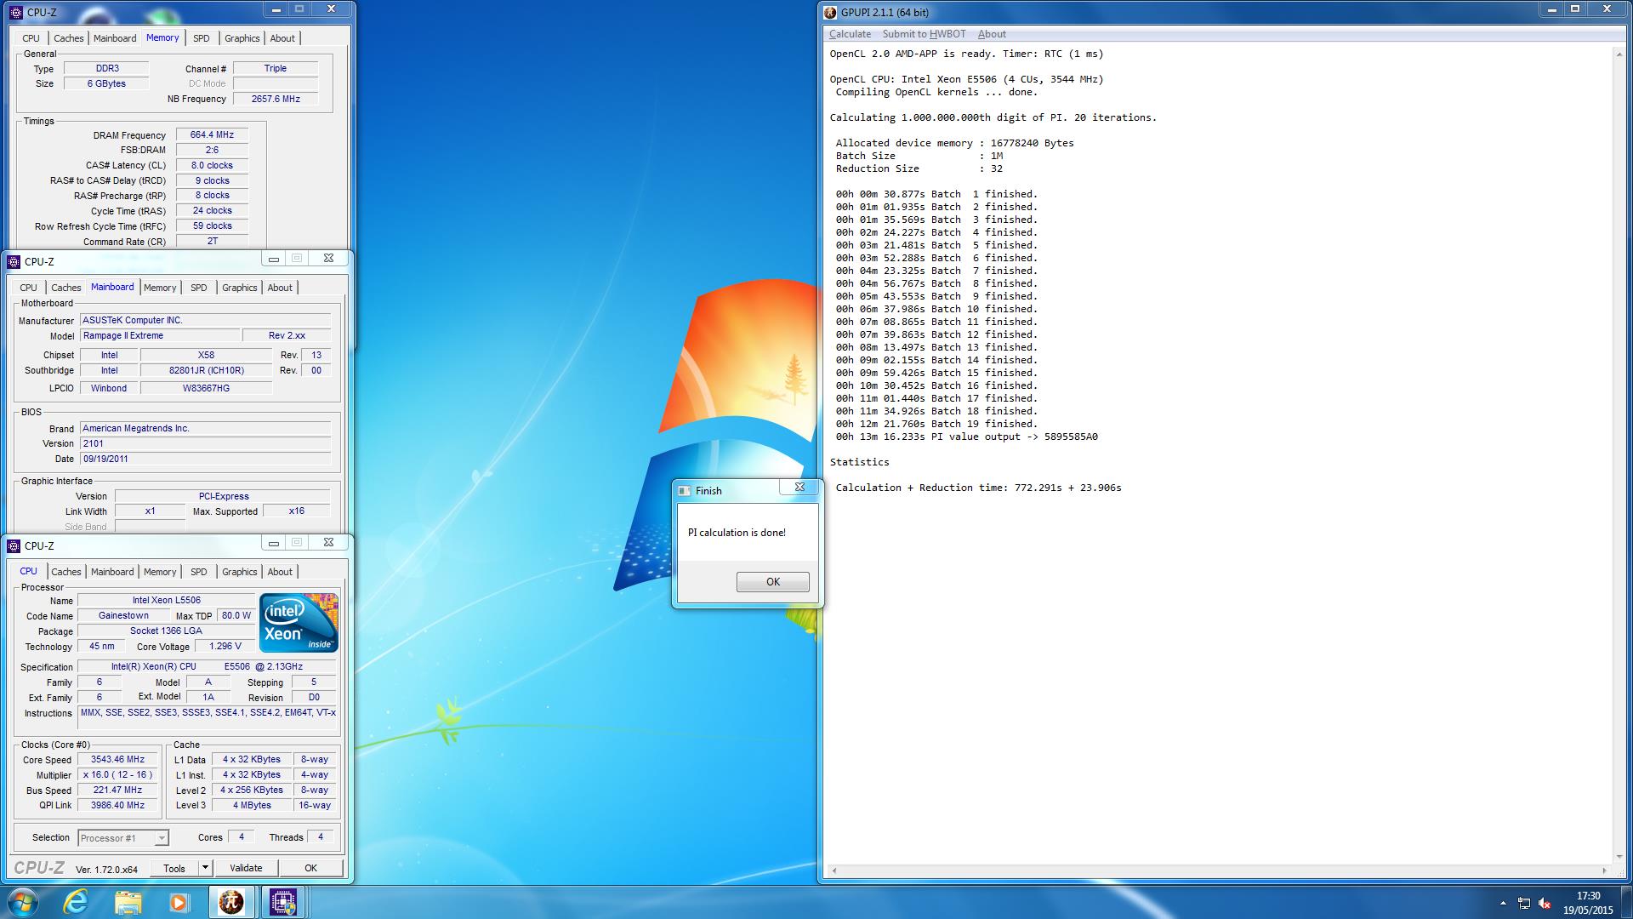This screenshot has height=919, width=1633.
Task: Click the 'Rampage II Extreme' model field
Action: click(160, 336)
